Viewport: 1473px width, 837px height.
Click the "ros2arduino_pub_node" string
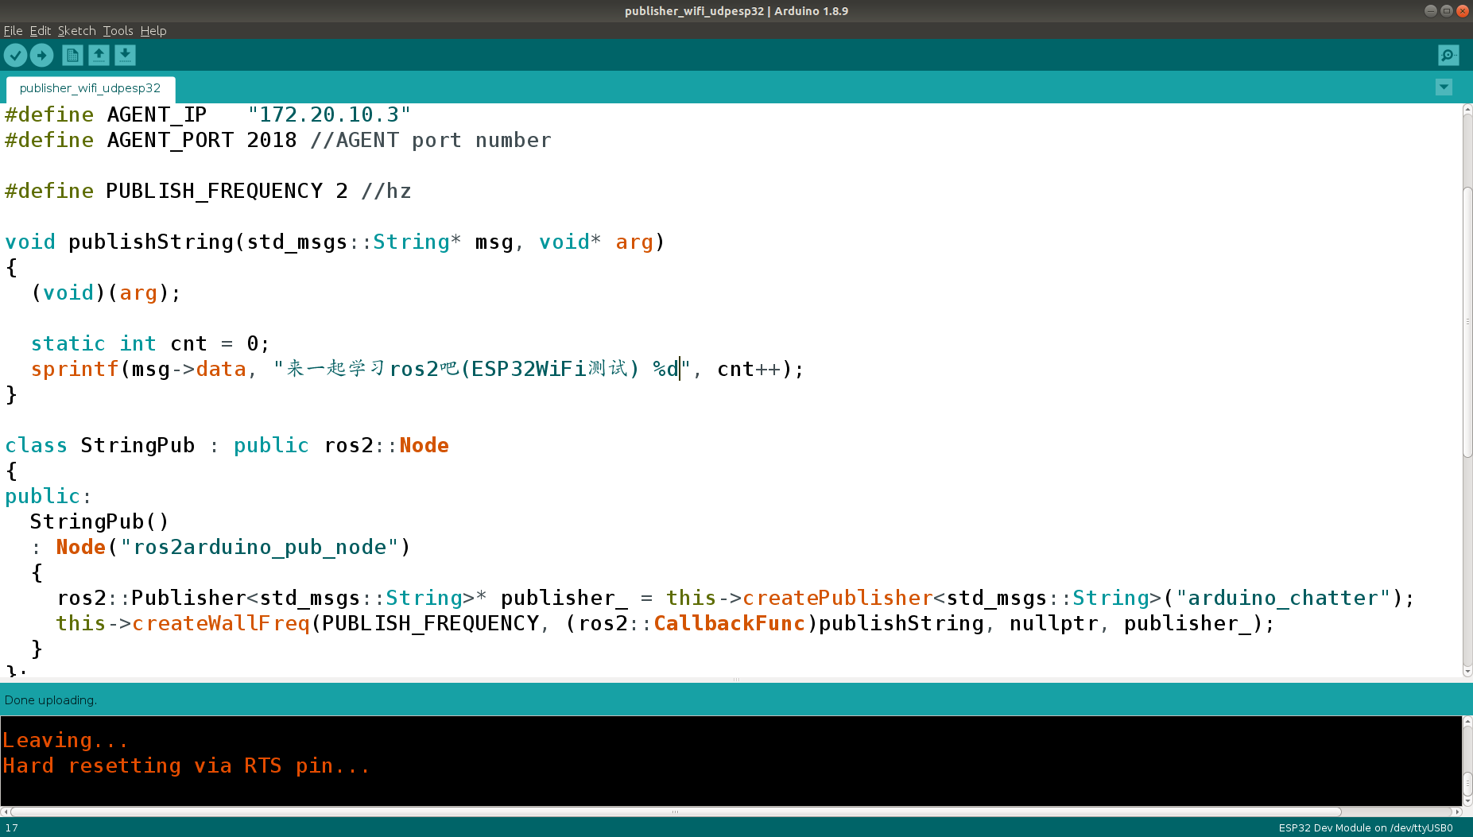(260, 548)
